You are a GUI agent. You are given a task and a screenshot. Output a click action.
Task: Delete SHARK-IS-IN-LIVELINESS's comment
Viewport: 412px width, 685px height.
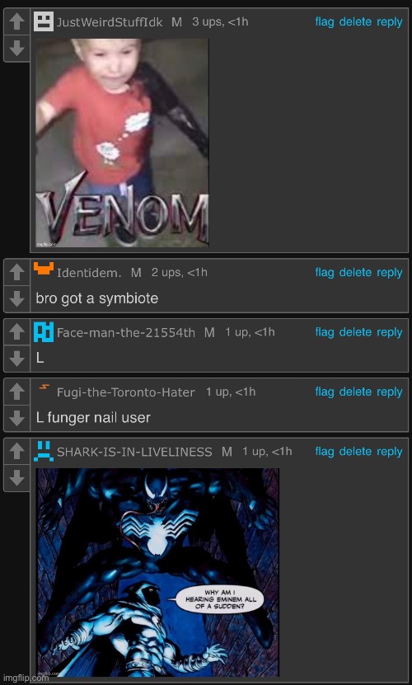click(x=355, y=452)
